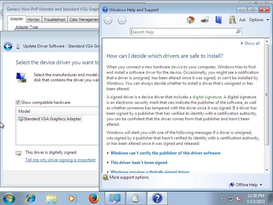Open More support options
The width and height of the screenshot is (273, 205).
pos(129,177)
